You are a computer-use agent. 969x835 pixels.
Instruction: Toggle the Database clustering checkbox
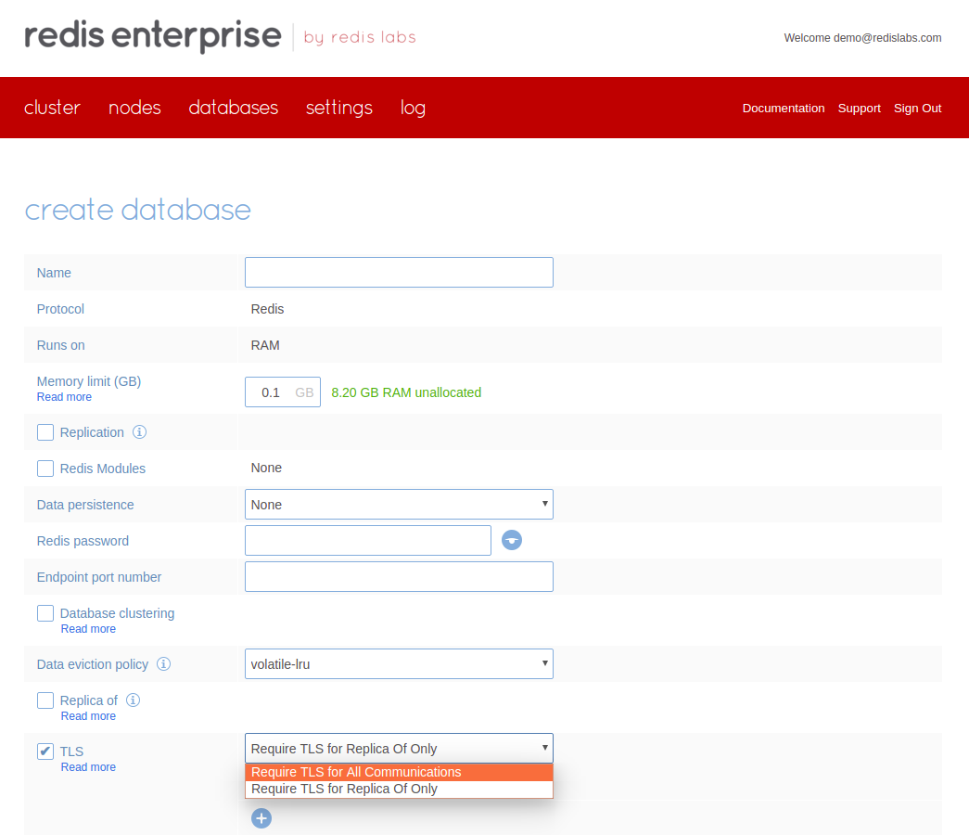[x=45, y=613]
